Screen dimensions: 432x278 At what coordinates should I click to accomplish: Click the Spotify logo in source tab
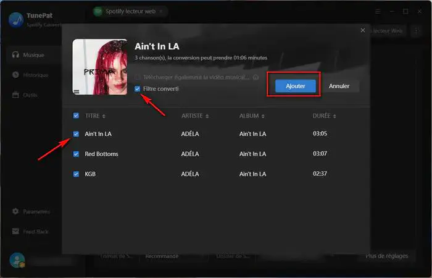click(98, 11)
